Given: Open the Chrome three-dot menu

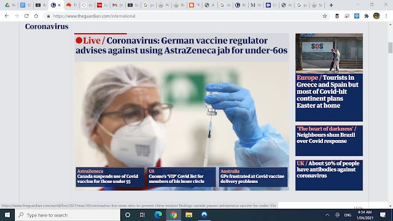Looking at the screenshot, I should pos(386,16).
